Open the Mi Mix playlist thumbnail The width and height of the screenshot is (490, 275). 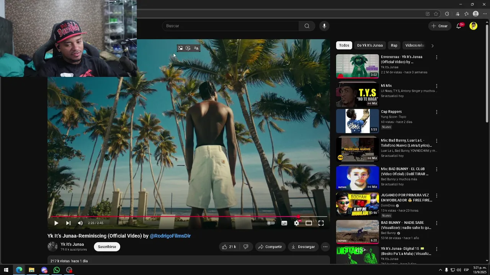tap(357, 95)
